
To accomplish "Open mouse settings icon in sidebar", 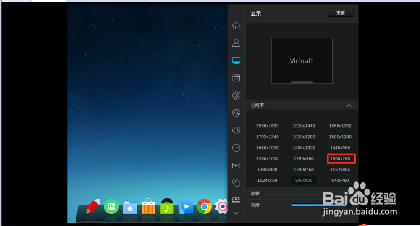I will coord(236,183).
